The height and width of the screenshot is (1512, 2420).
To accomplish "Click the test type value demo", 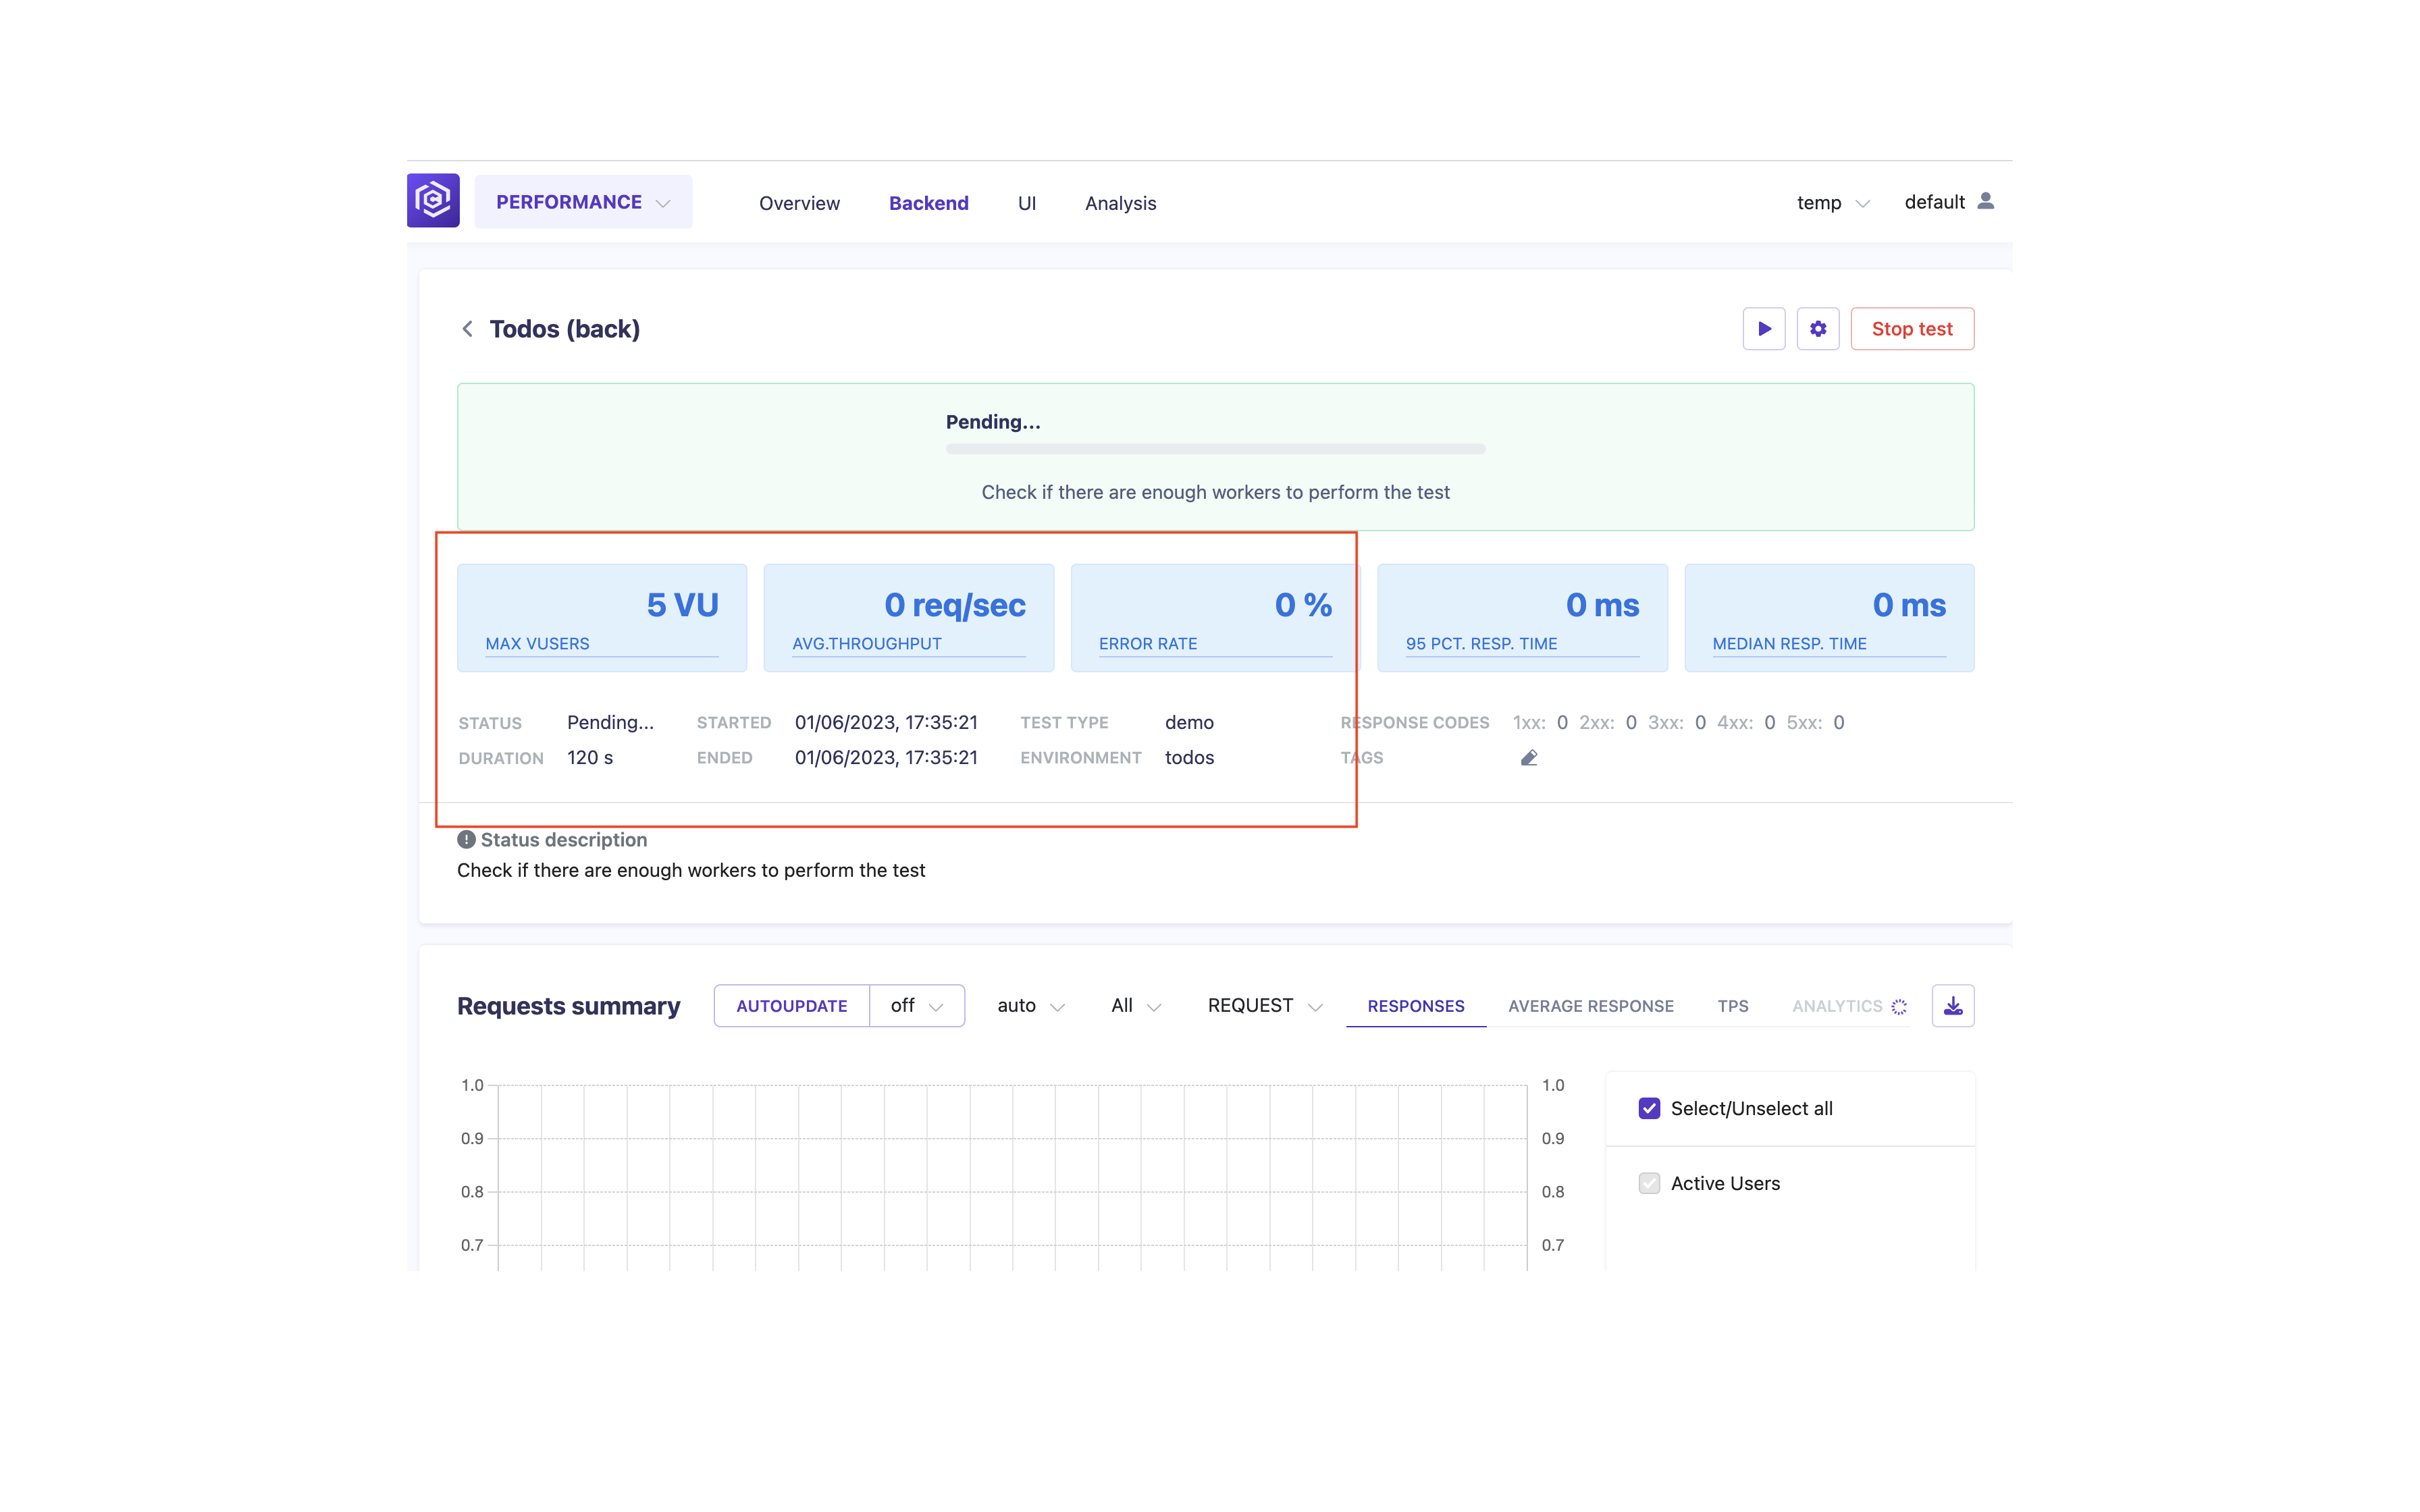I will pyautogui.click(x=1189, y=722).
